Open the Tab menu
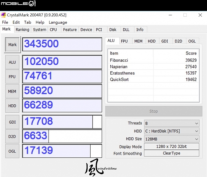 point(28,22)
